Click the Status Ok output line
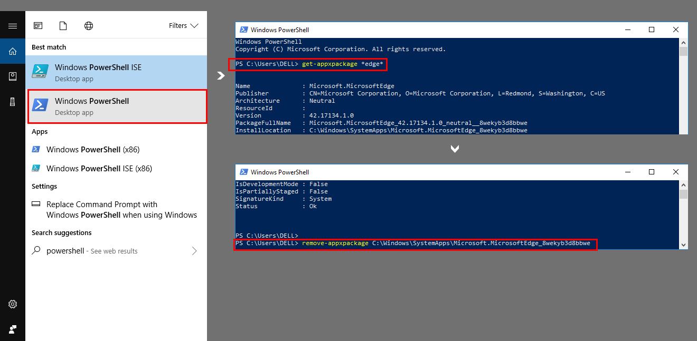 click(x=276, y=206)
